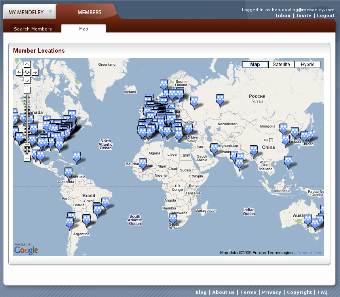The image size is (340, 297).
Task: Click the Copyright footer link
Action: click(x=300, y=292)
